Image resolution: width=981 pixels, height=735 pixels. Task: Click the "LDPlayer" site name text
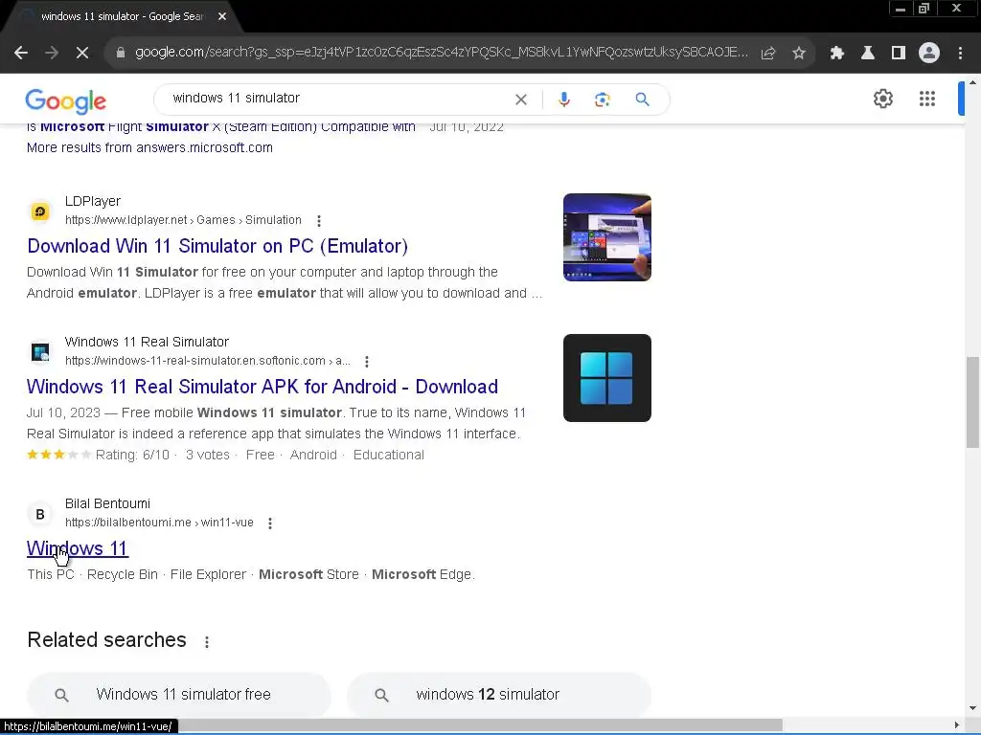[93, 201]
